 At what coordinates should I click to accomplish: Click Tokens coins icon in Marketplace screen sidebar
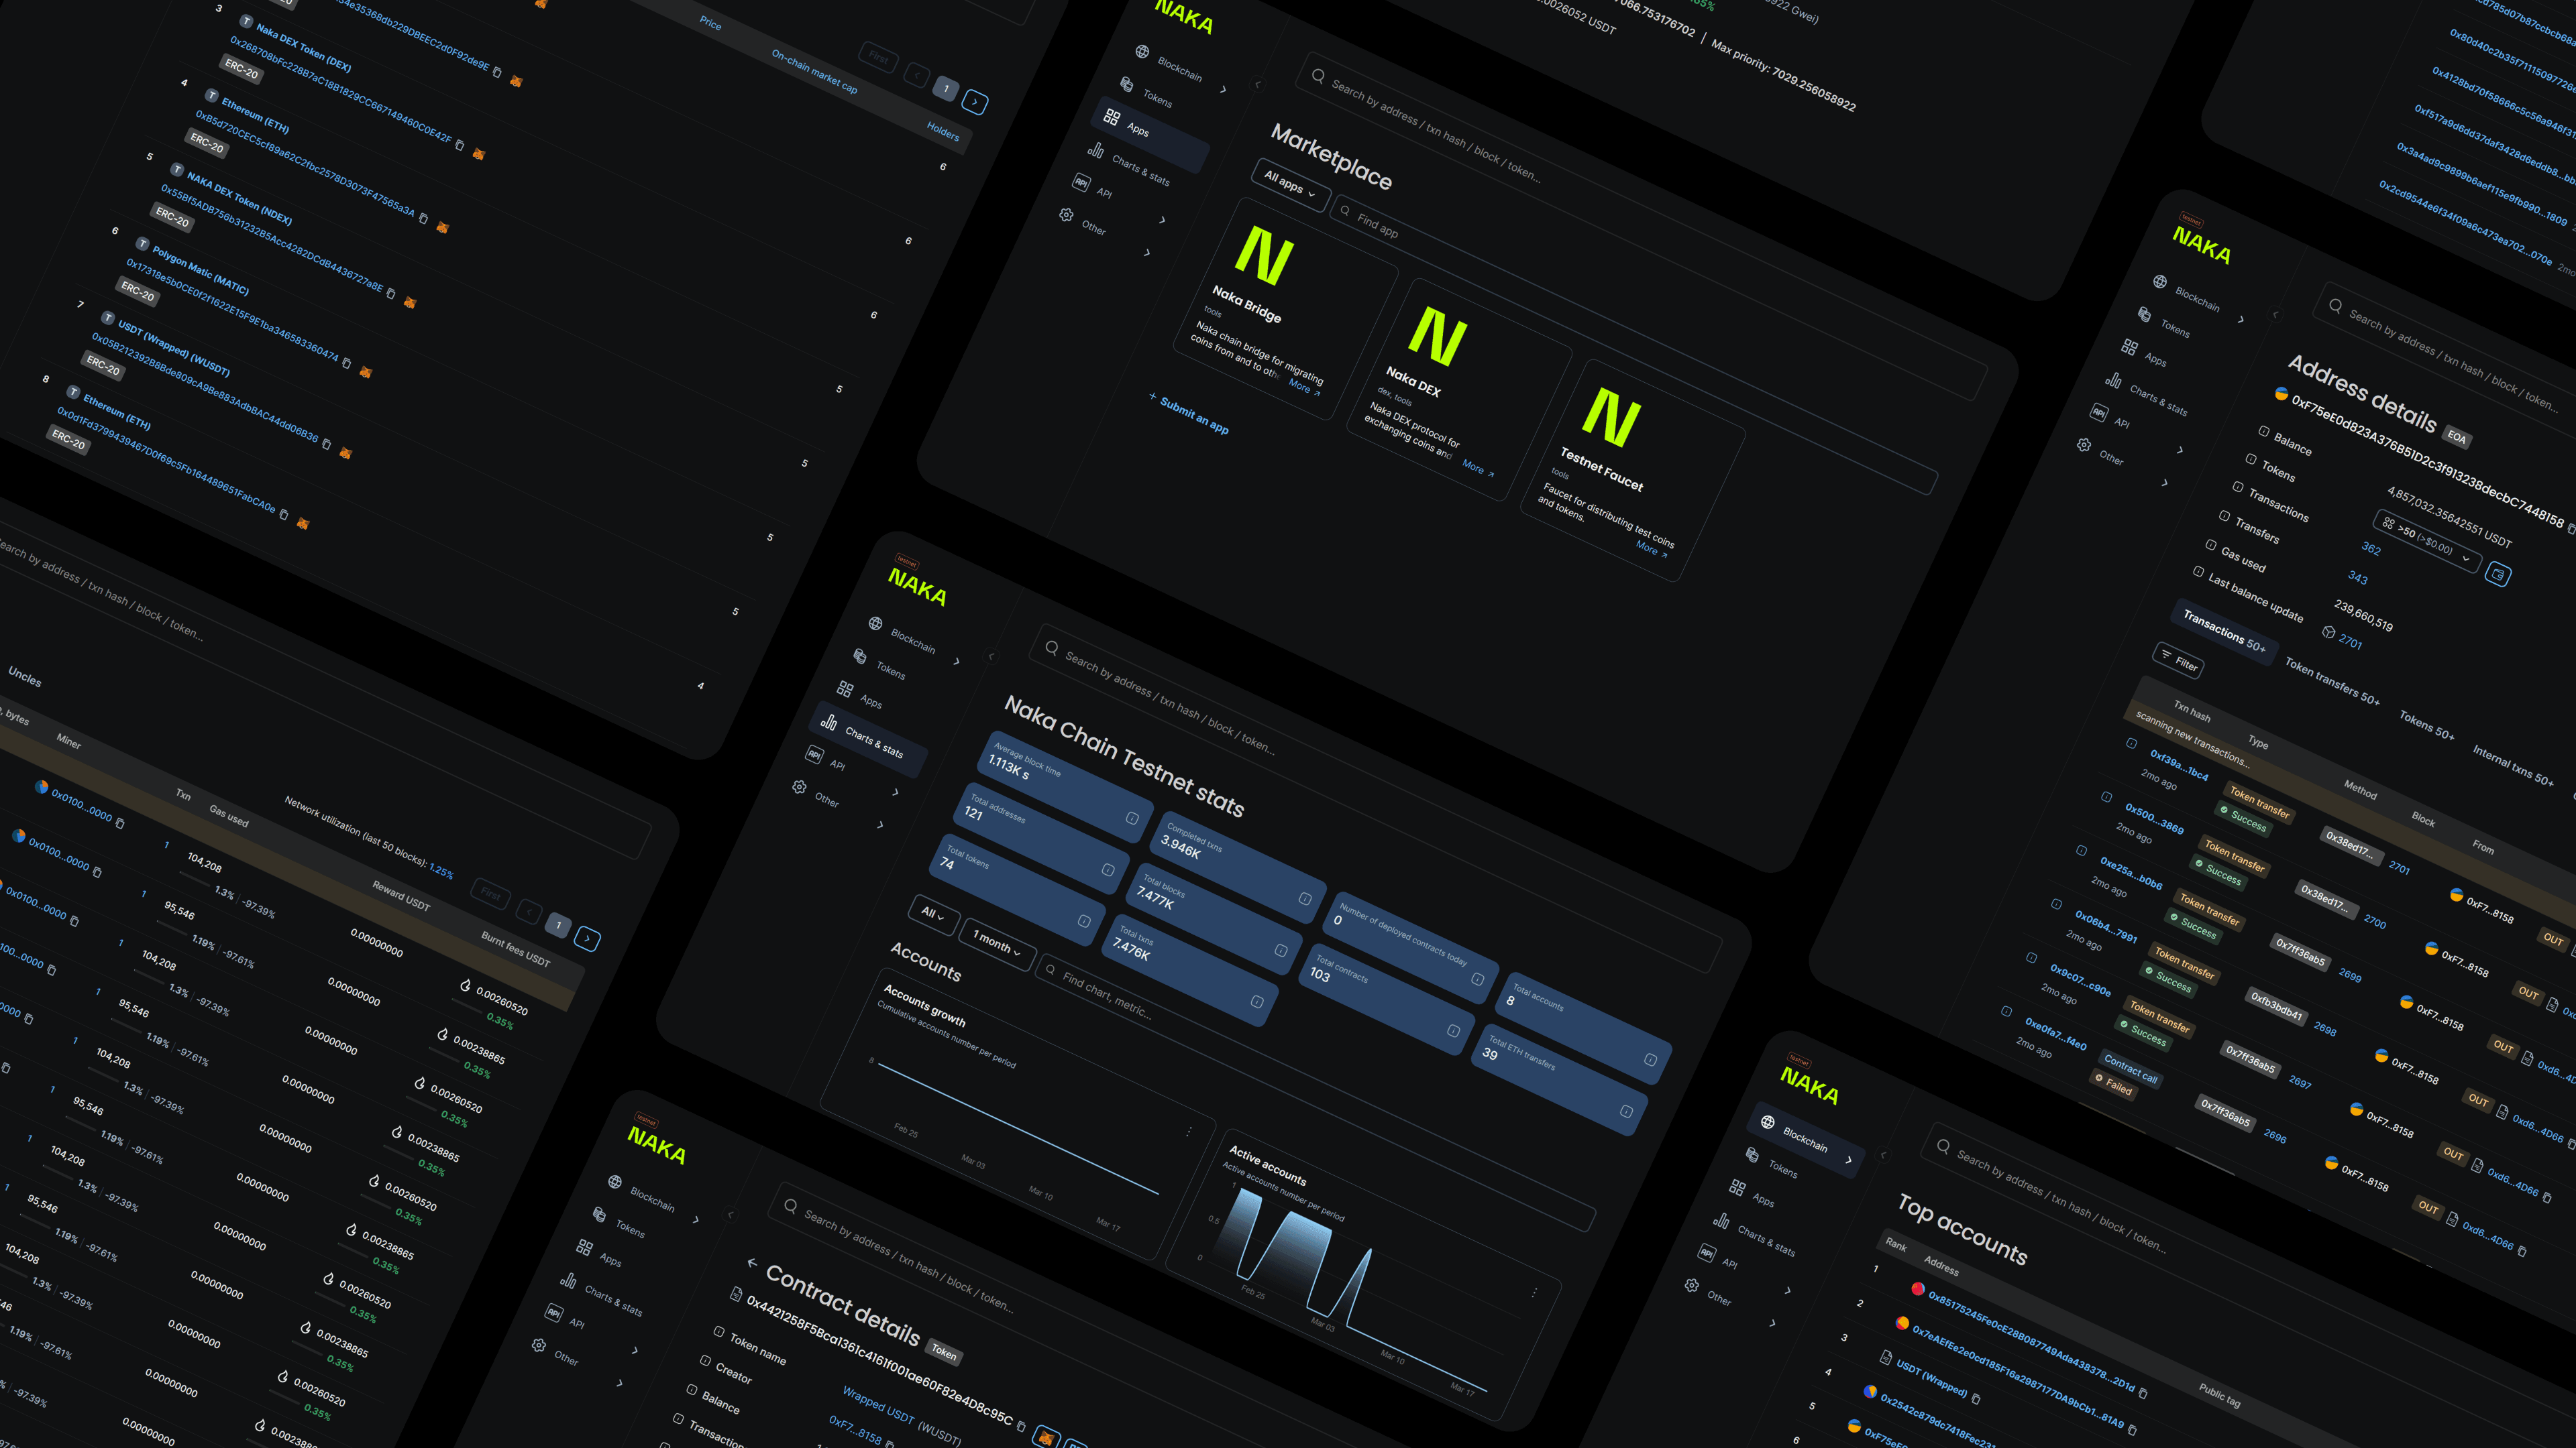[1127, 84]
